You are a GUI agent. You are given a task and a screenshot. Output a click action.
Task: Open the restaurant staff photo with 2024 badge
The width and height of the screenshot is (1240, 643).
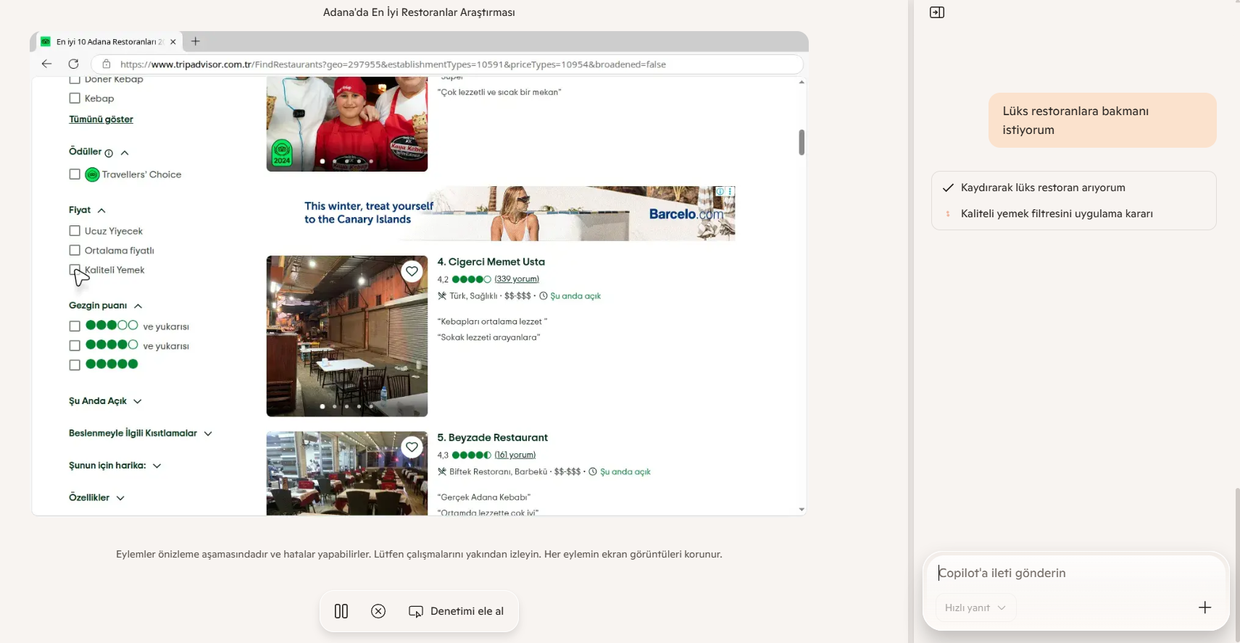point(347,124)
